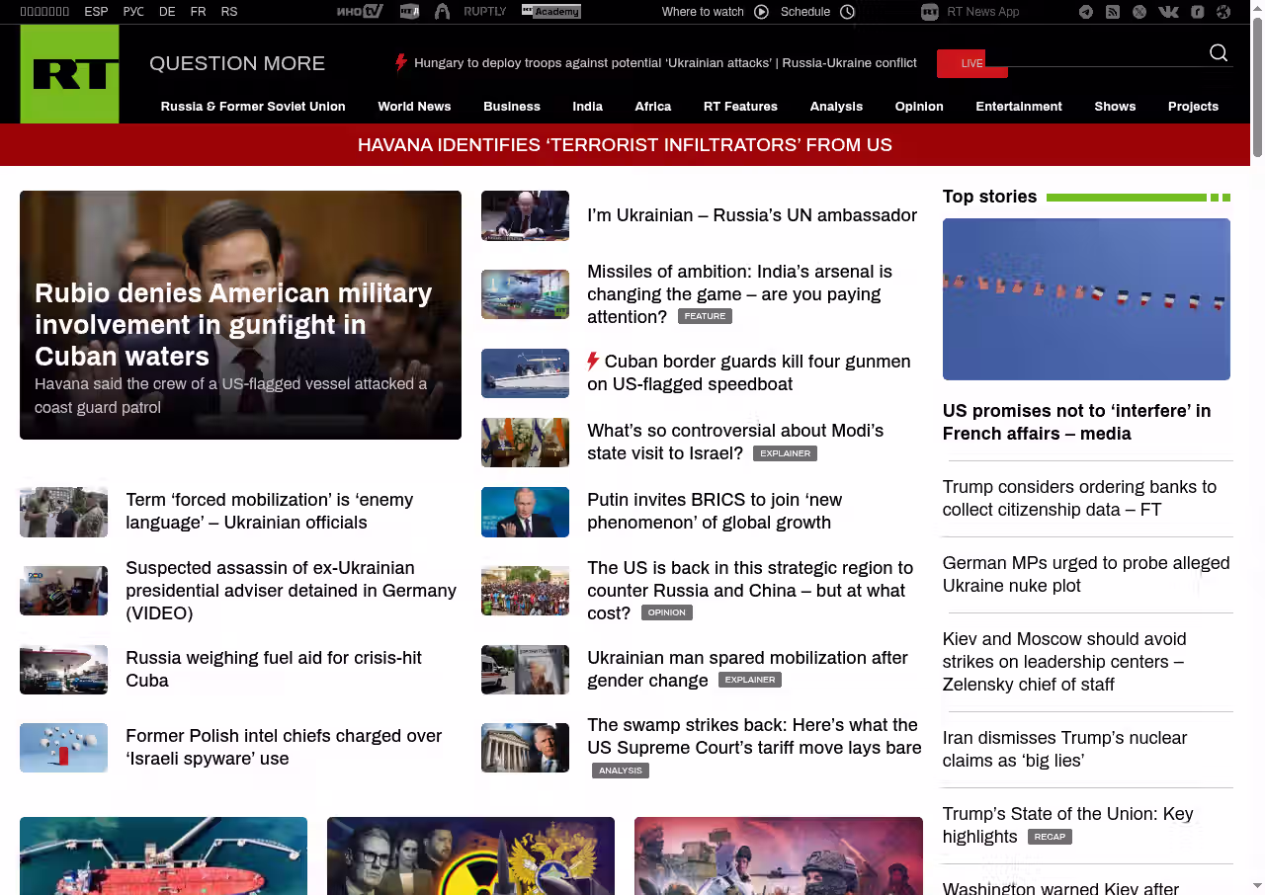Viewport: 1265px width, 895px height.
Task: Open the Havana terrorist infiltrators banner headline
Action: 625,145
